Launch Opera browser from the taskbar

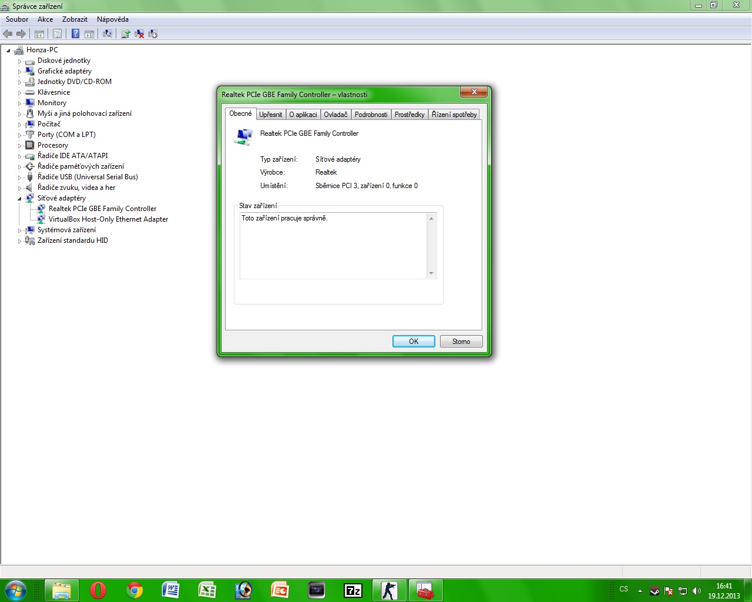click(x=98, y=590)
